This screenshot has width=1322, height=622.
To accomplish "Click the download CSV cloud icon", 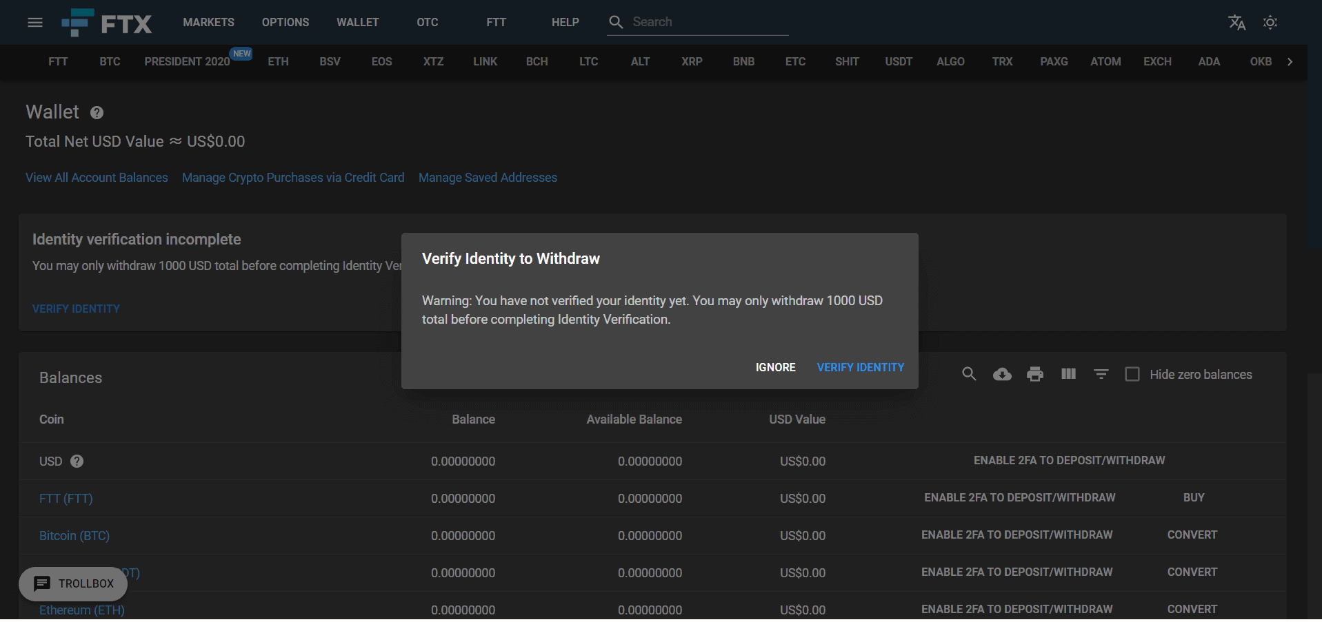I will click(1002, 374).
